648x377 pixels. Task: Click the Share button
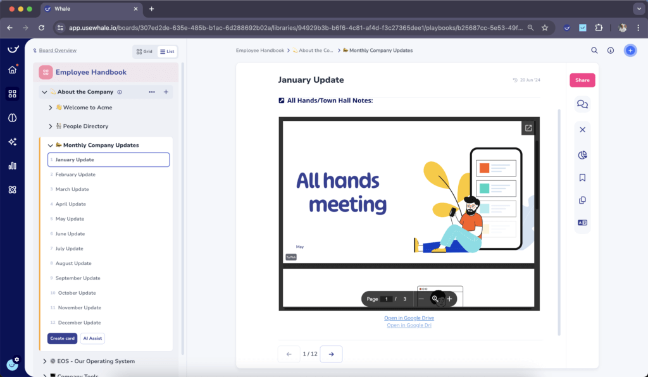pyautogui.click(x=582, y=80)
